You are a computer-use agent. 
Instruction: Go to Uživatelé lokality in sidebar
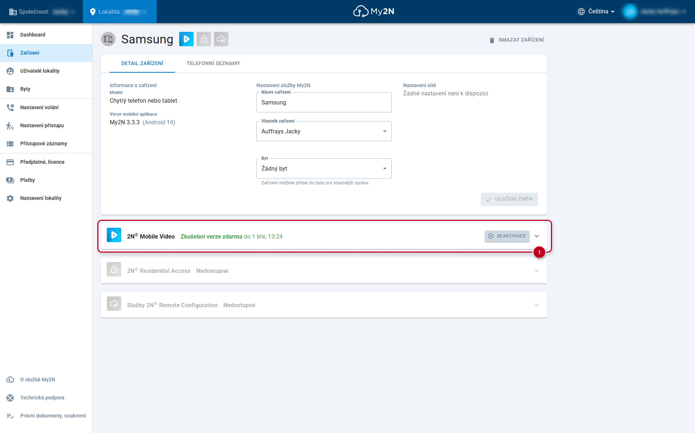point(46,71)
